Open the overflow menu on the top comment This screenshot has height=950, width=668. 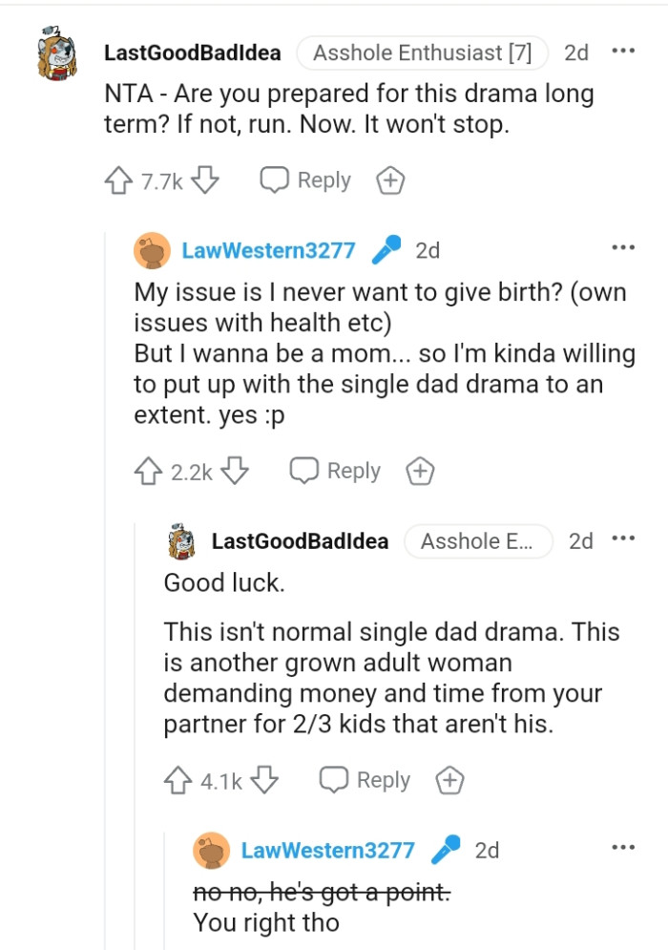tap(625, 50)
